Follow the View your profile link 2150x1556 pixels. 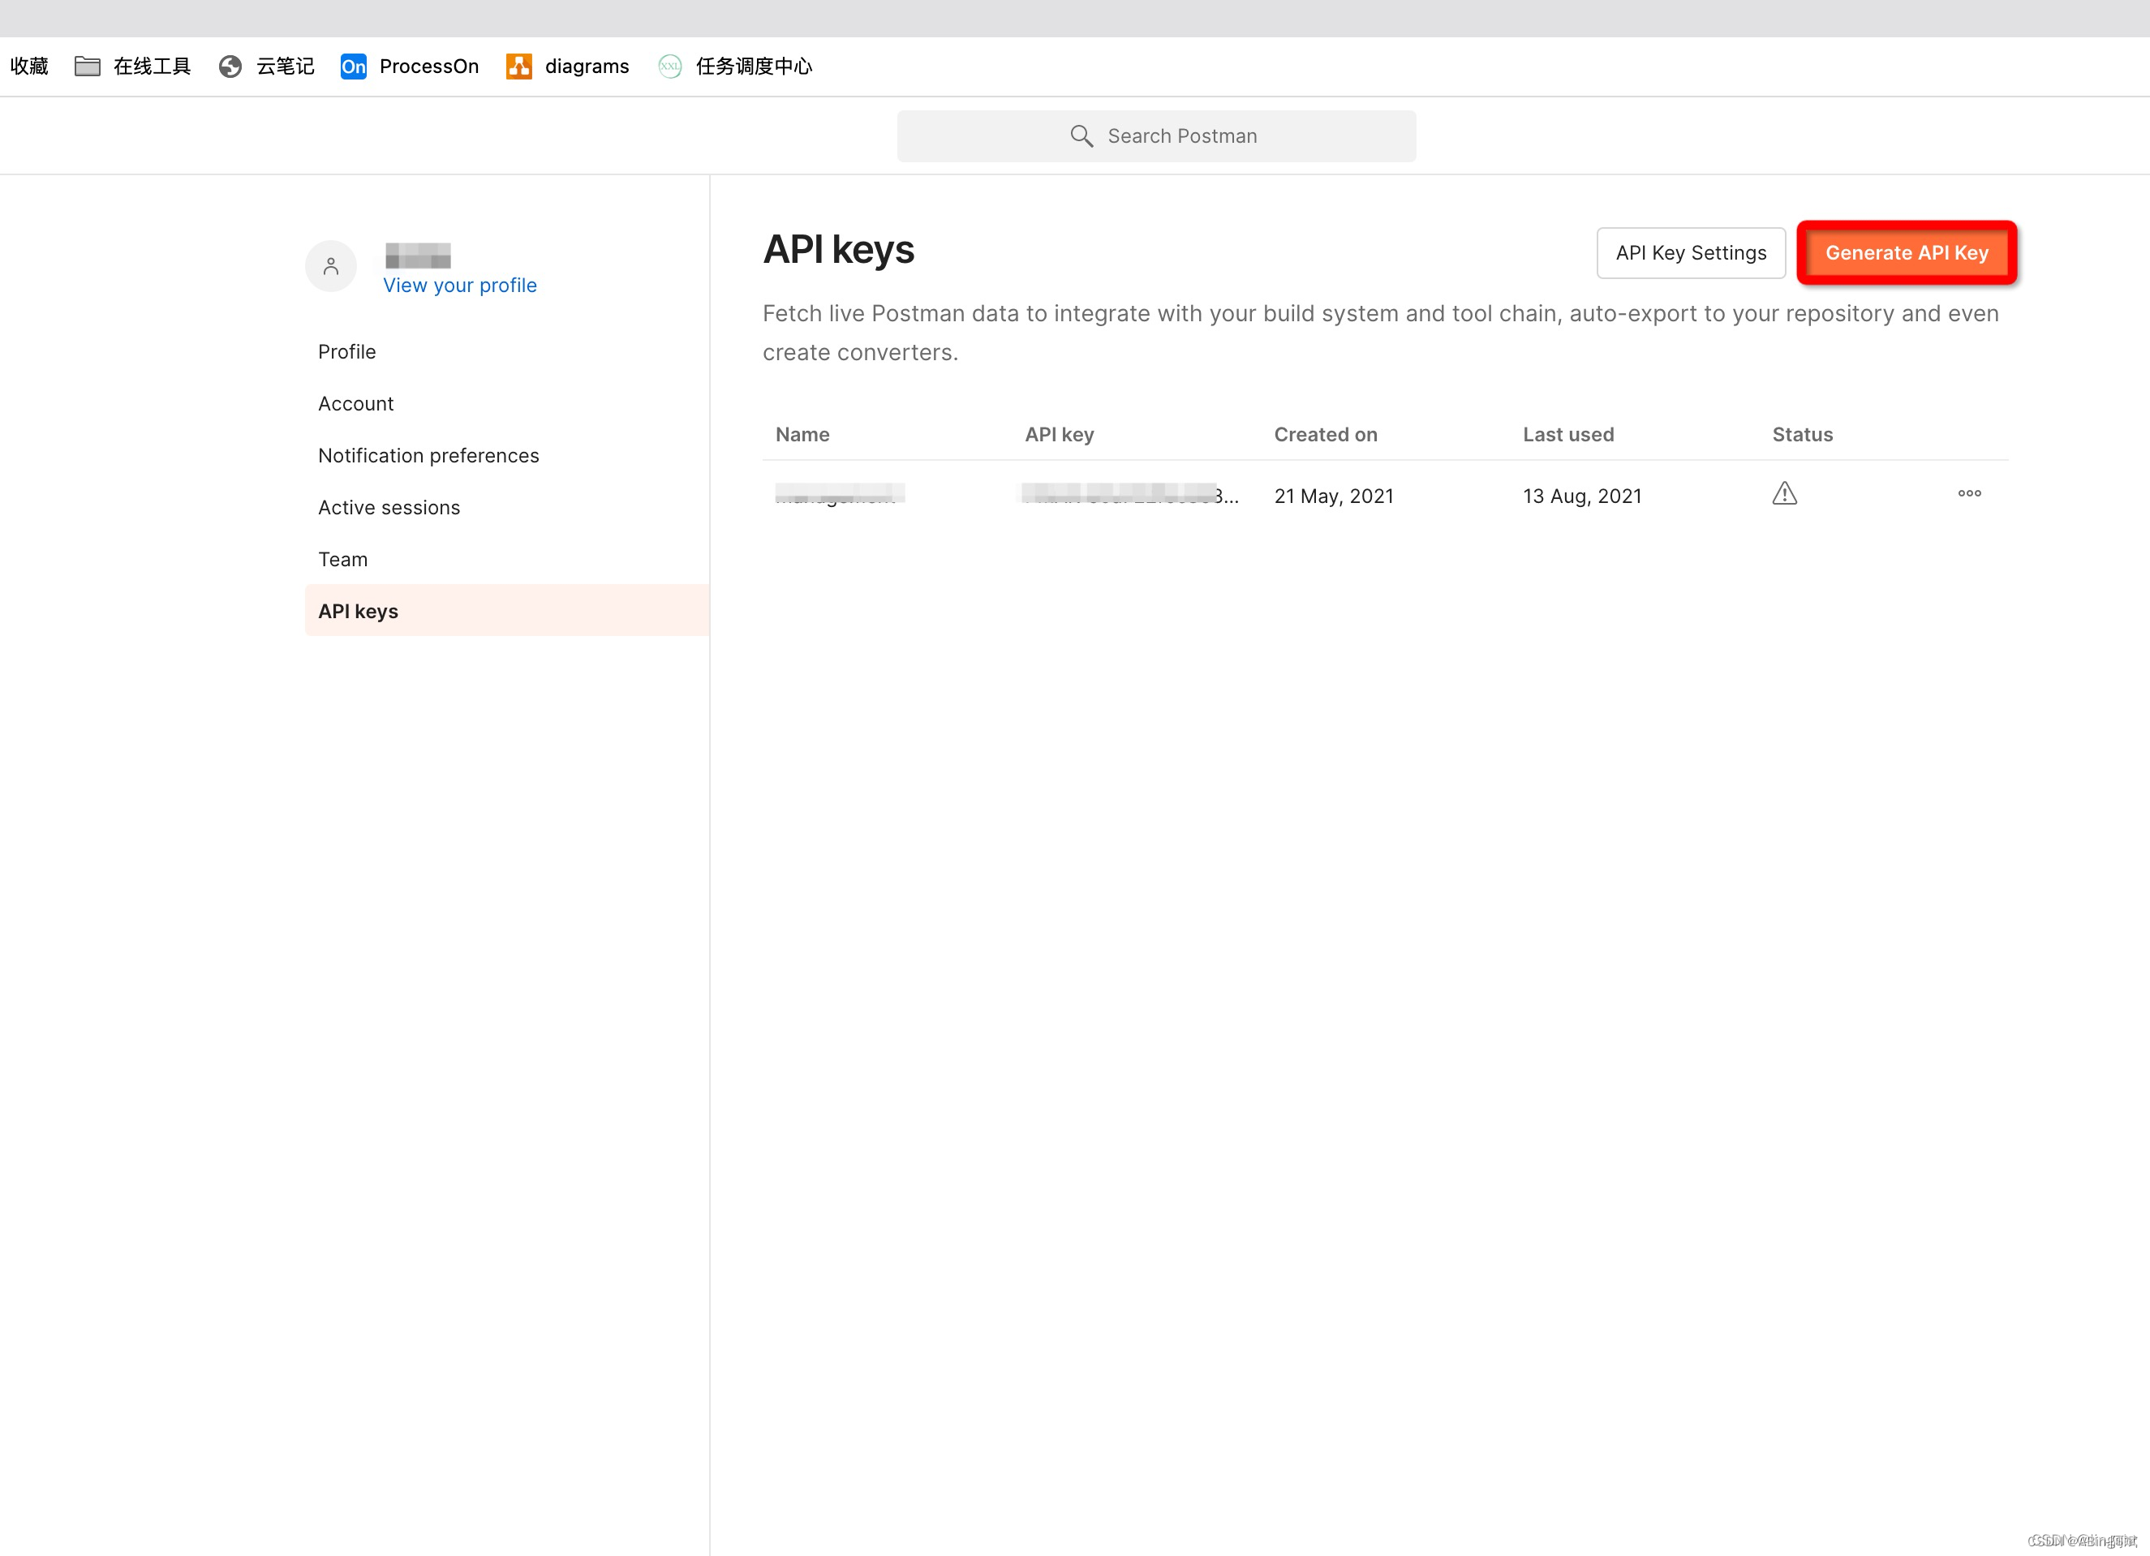click(460, 286)
